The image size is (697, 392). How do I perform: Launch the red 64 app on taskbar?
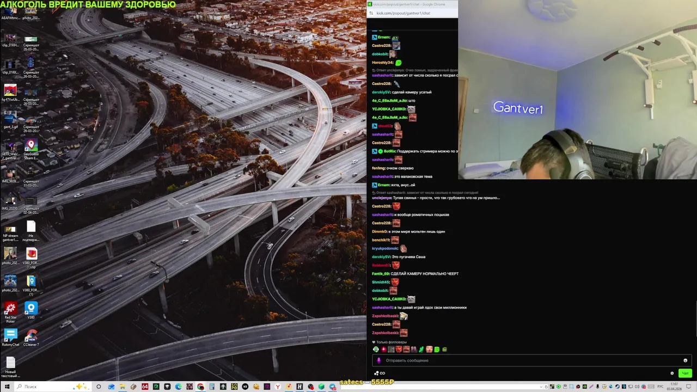coord(145,387)
